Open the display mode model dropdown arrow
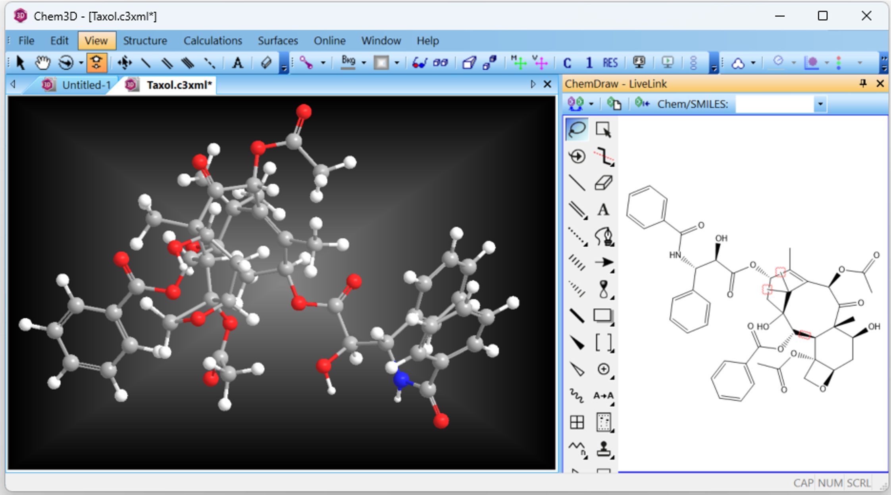This screenshot has width=891, height=495. pyautogui.click(x=323, y=63)
